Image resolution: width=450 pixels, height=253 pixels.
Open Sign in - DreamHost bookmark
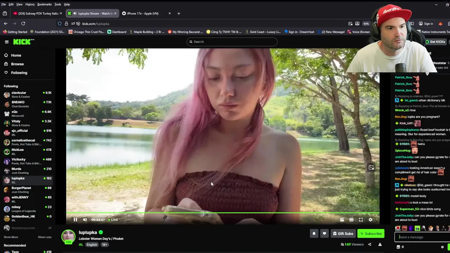tap(299, 32)
